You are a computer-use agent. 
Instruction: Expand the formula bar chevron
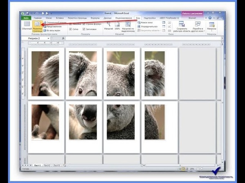tap(222, 38)
